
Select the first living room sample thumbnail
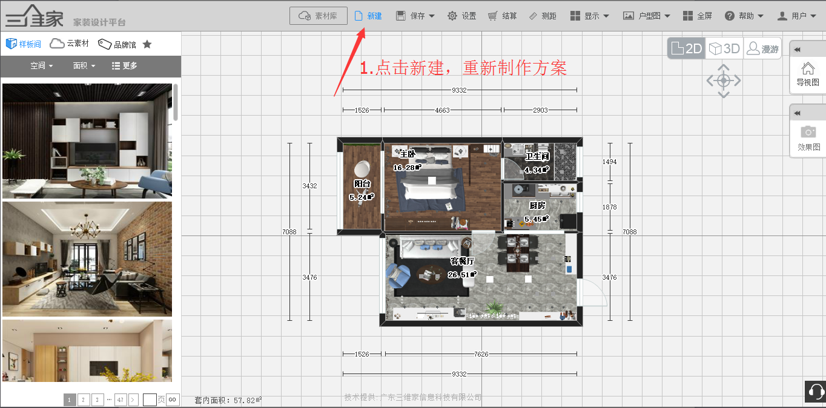click(87, 140)
